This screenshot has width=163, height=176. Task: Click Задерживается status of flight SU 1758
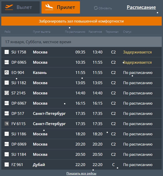pos(137,52)
